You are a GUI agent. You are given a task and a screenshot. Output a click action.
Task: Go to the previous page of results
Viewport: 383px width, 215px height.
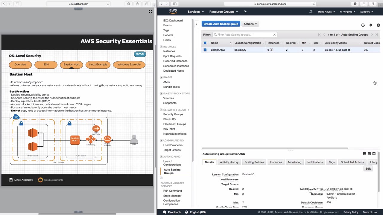pyautogui.click(x=324, y=35)
